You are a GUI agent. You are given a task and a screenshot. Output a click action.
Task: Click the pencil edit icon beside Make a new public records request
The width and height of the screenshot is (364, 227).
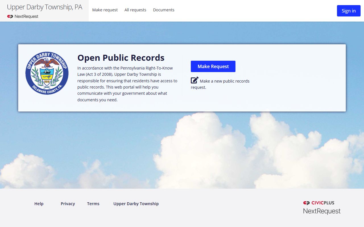(195, 80)
